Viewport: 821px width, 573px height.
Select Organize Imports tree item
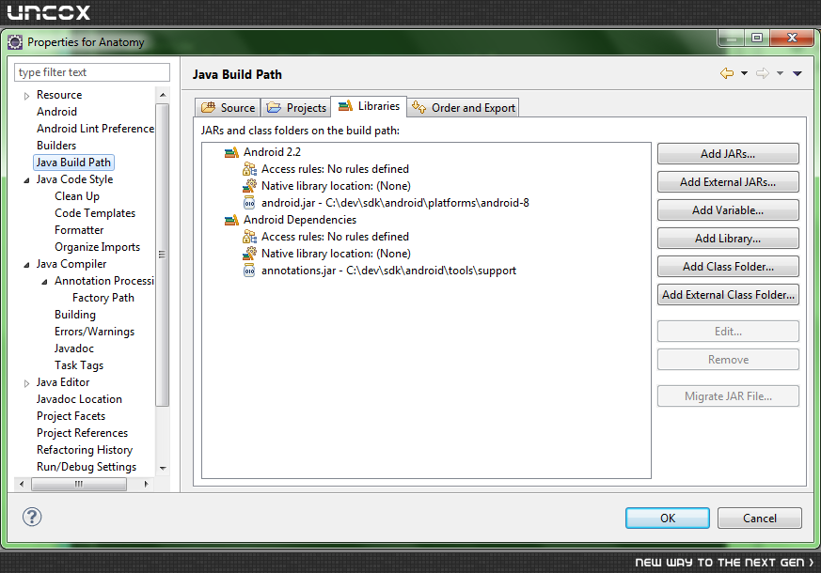(x=98, y=247)
